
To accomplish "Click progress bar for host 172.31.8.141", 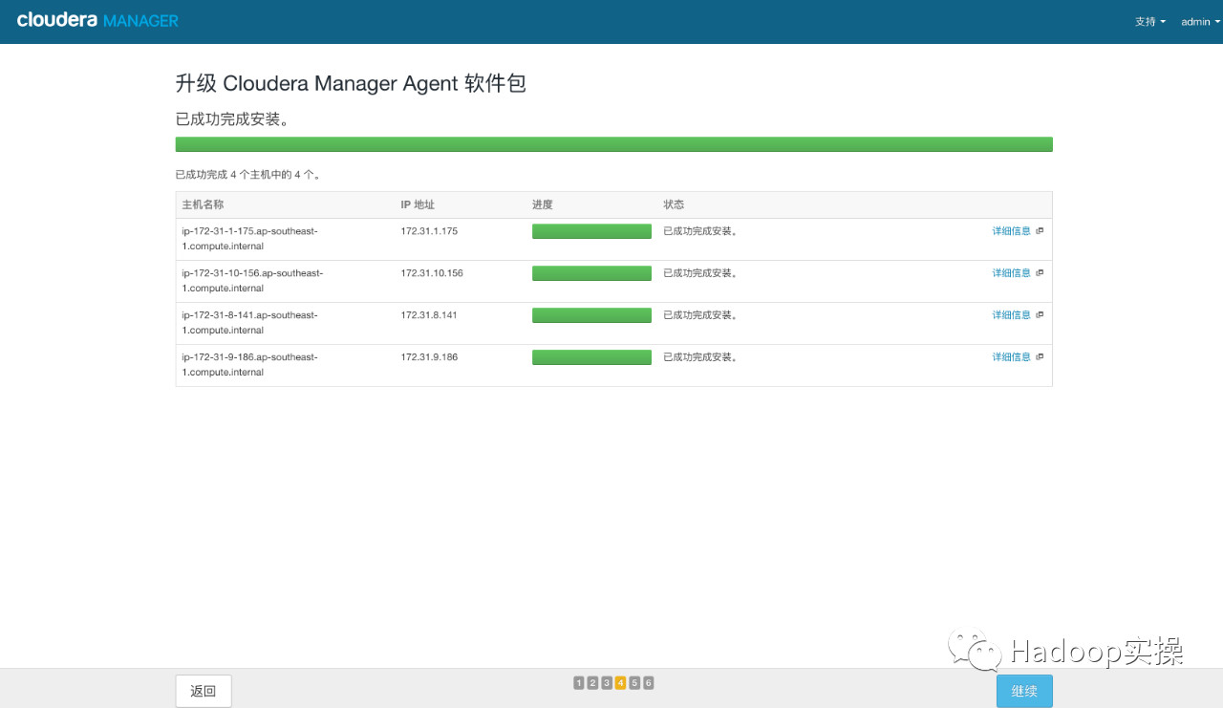I will click(x=591, y=315).
